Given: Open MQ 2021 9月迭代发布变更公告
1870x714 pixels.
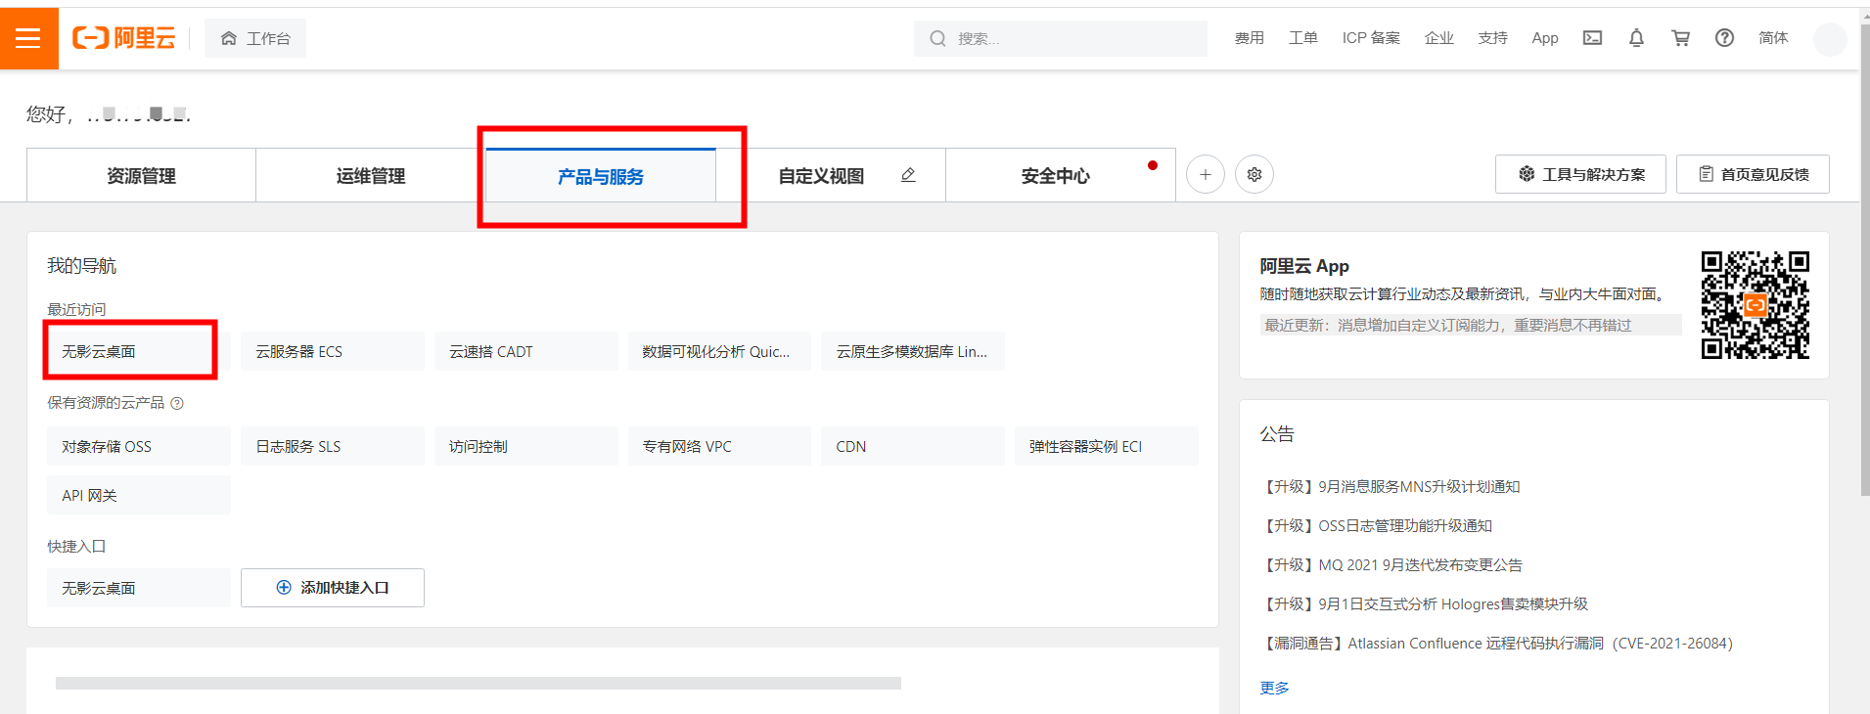Looking at the screenshot, I should [1391, 564].
